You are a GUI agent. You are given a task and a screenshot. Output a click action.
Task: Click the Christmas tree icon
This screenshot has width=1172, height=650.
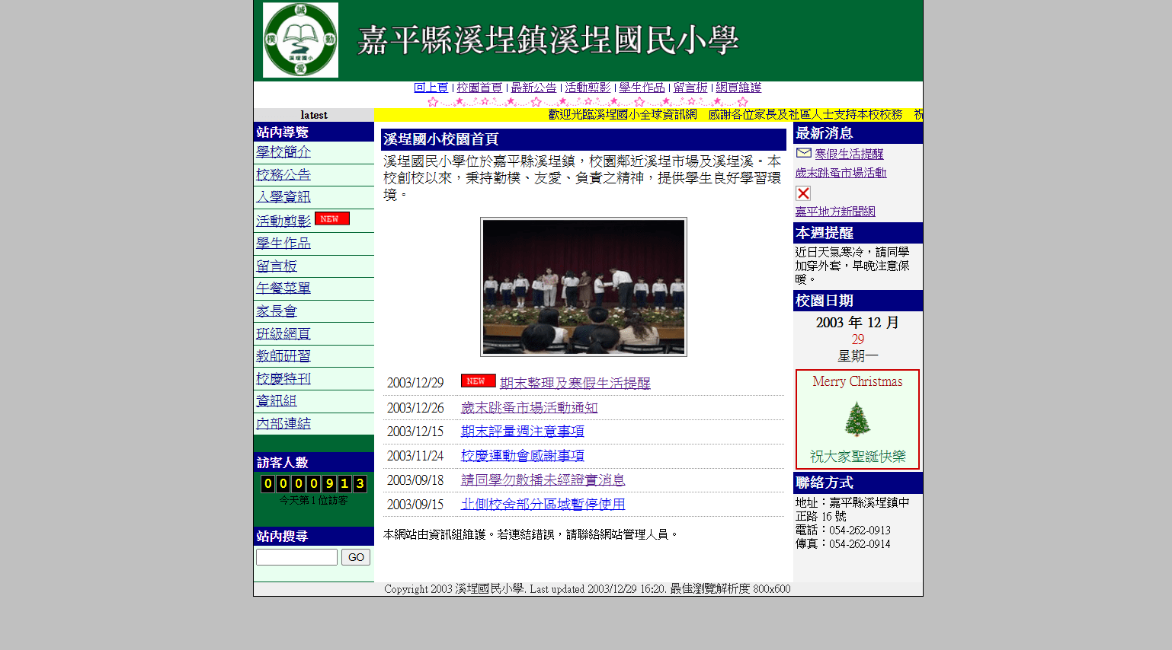point(857,419)
